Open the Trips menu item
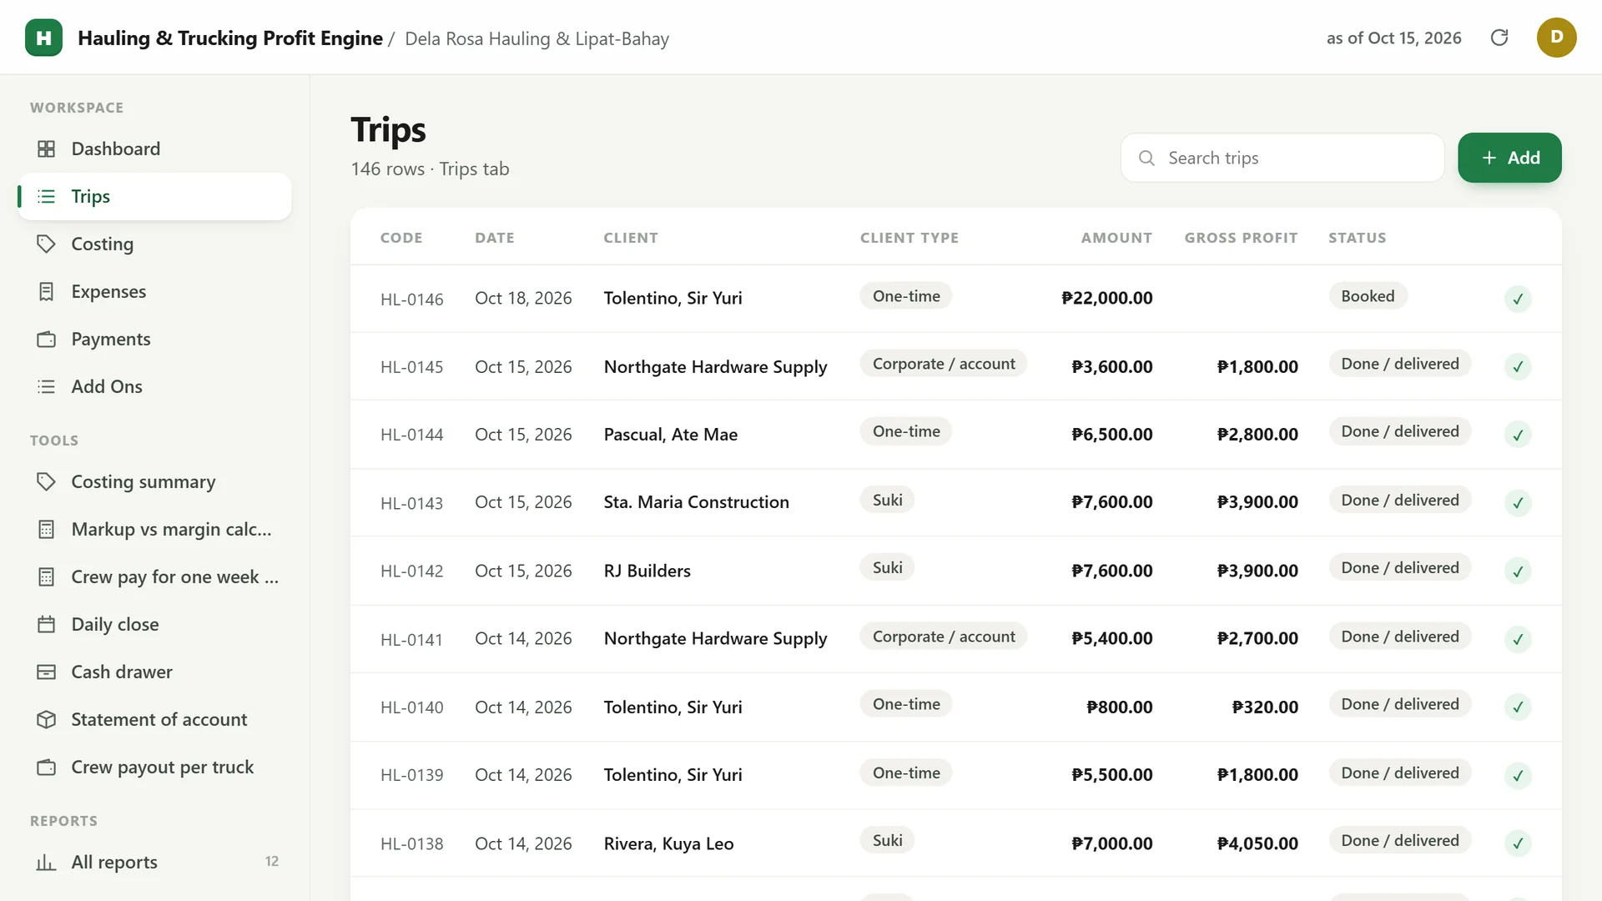Image resolution: width=1602 pixels, height=901 pixels. [154, 196]
